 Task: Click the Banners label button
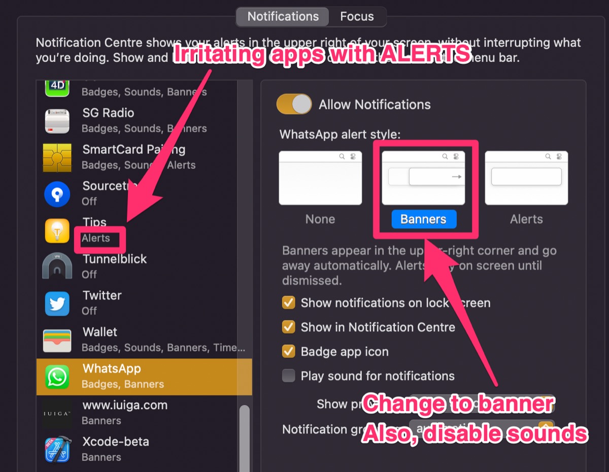coord(424,219)
